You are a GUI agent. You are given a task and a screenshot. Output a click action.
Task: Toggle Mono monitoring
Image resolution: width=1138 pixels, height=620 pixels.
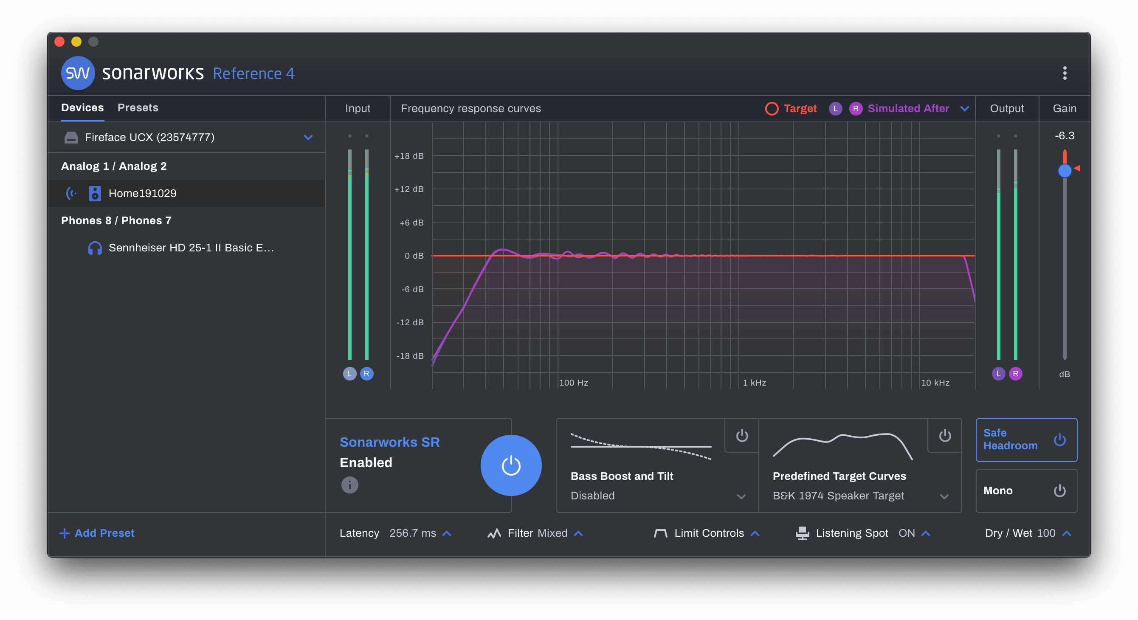[1059, 490]
